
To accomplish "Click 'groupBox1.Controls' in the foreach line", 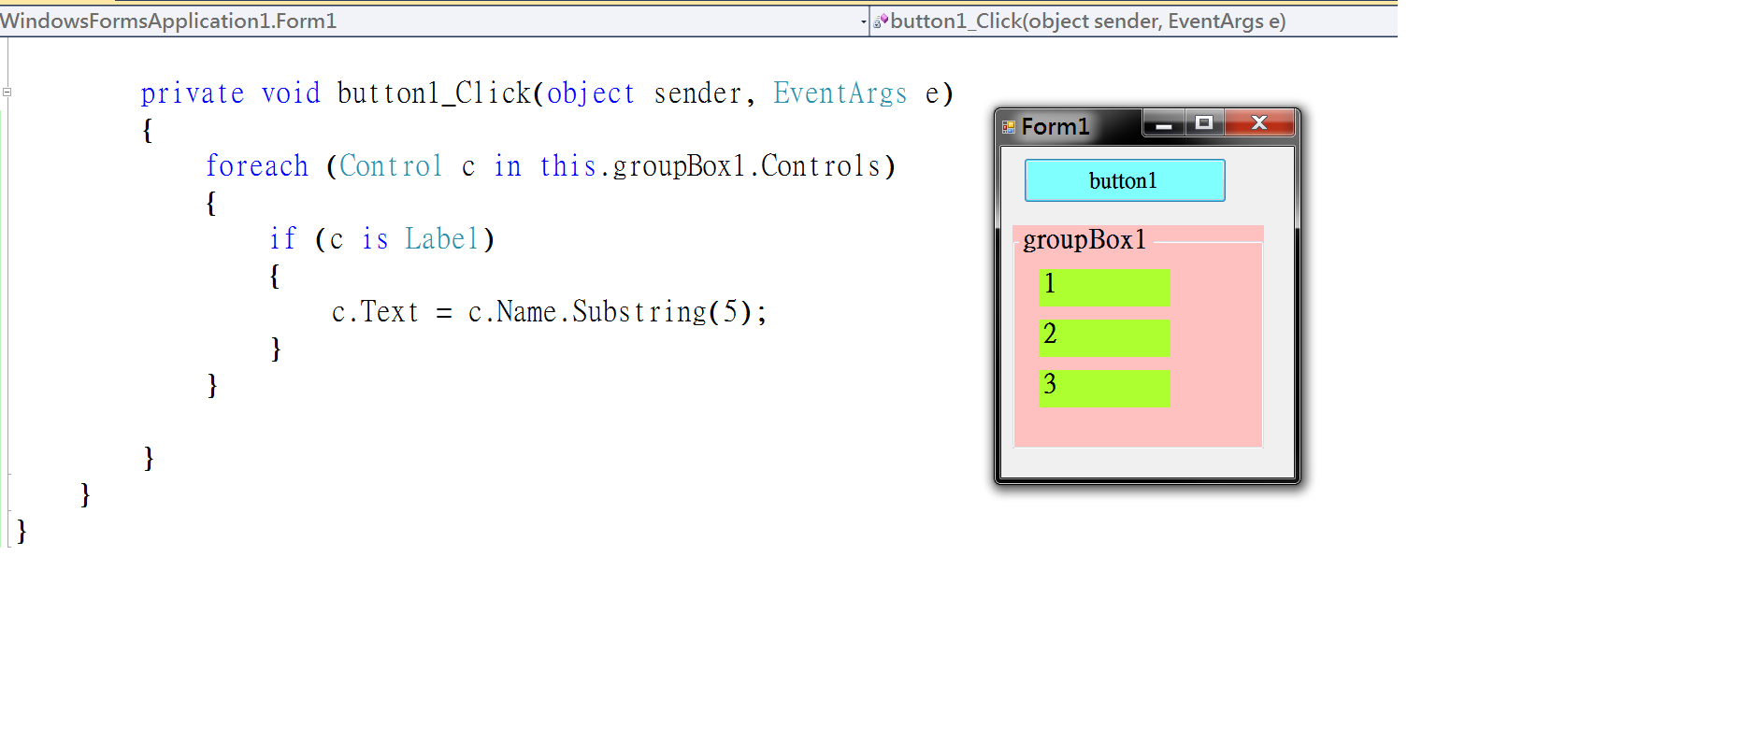I will click(747, 166).
